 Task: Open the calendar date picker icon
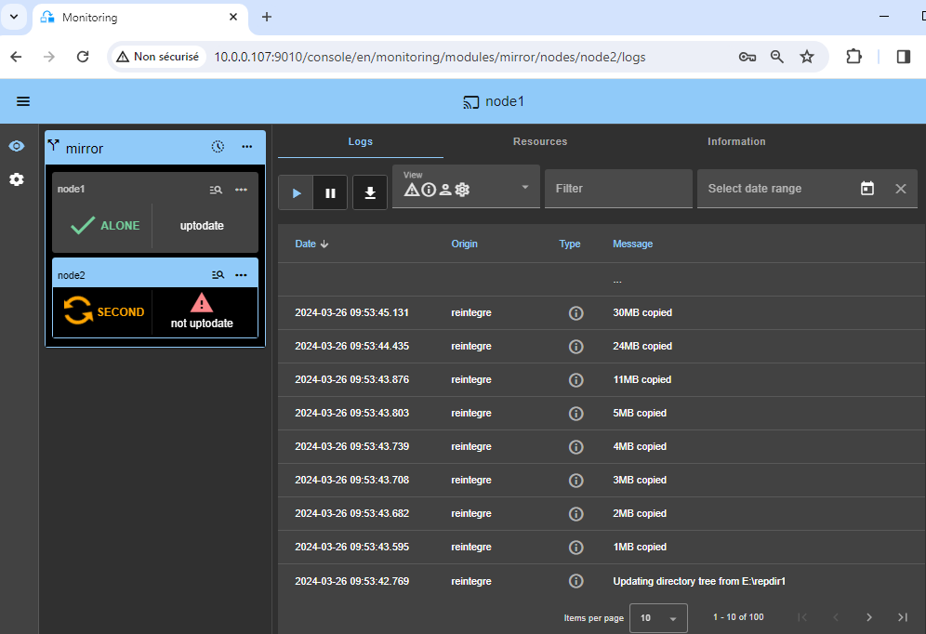[867, 189]
